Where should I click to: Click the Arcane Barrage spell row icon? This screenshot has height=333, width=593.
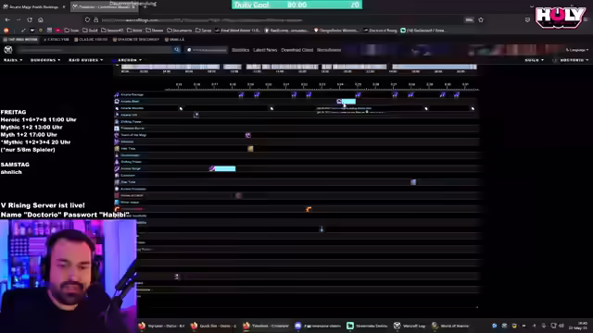(117, 94)
